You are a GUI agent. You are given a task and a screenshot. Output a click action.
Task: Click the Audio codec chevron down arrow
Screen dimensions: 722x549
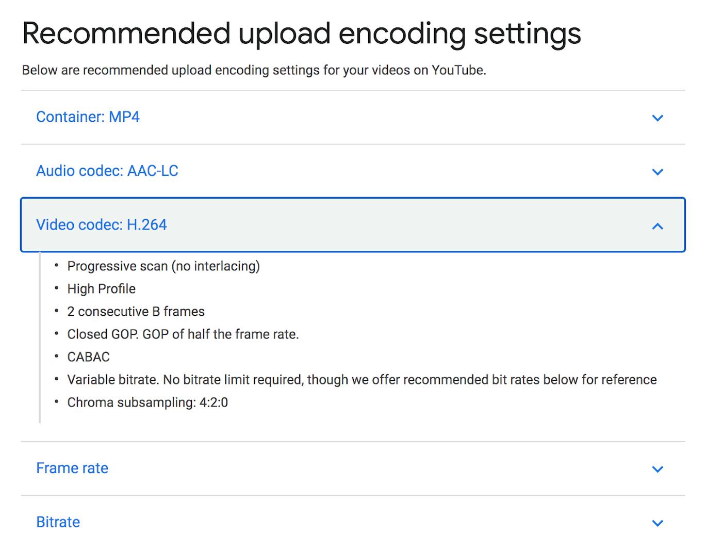(x=657, y=172)
